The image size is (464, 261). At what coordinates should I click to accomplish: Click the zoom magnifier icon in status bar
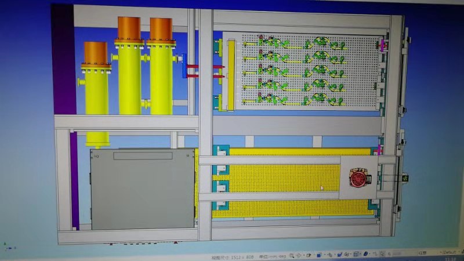click(291, 255)
